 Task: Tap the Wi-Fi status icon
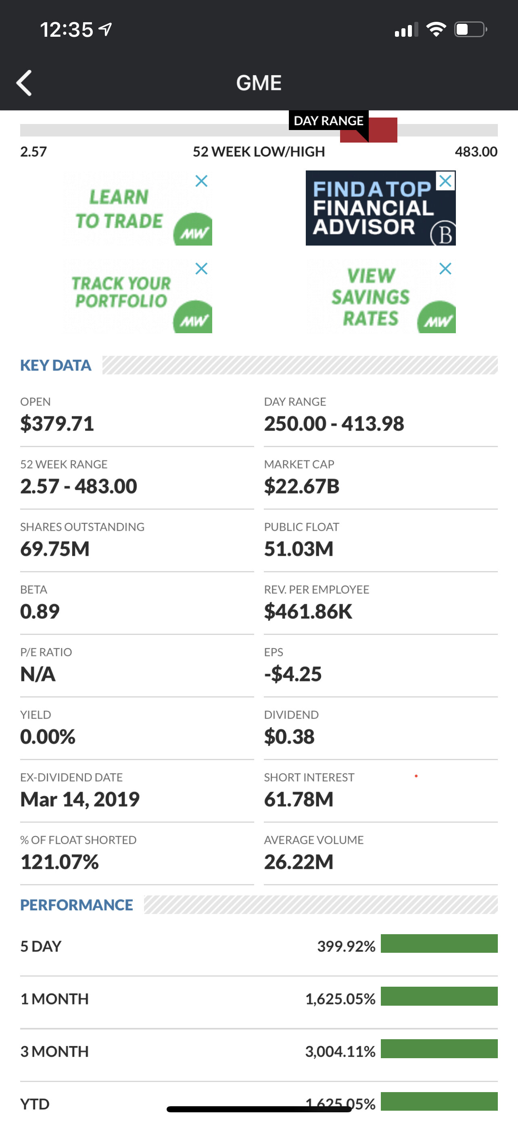436,29
